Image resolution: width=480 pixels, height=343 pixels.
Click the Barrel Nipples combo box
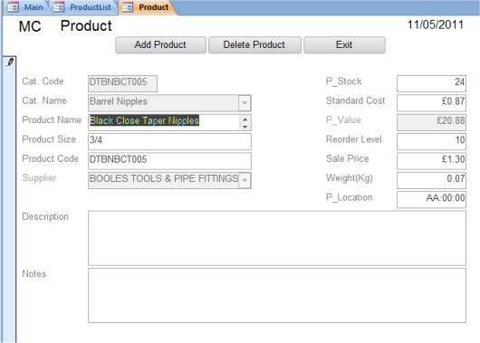tap(169, 103)
